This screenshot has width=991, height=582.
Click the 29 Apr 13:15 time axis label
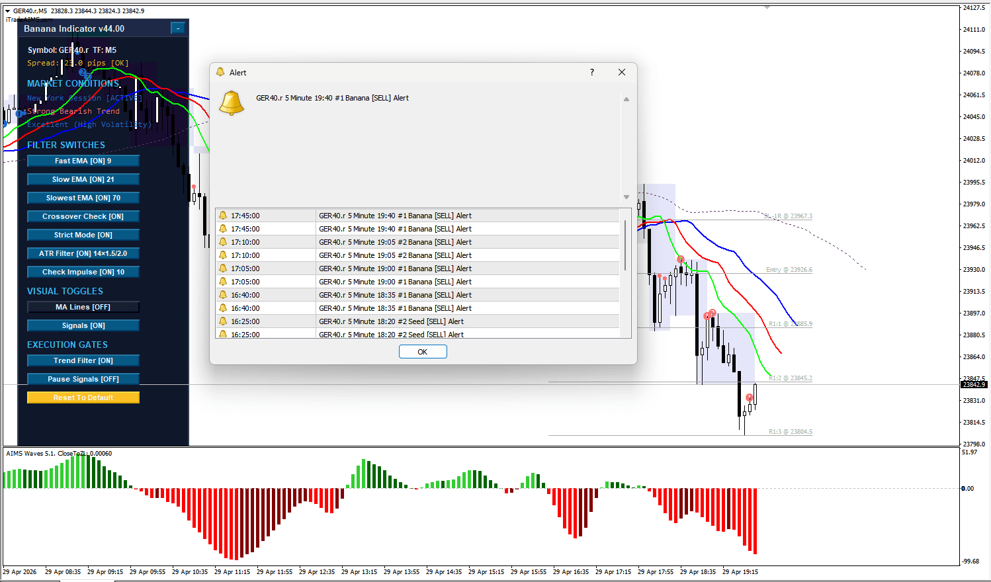coord(359,572)
